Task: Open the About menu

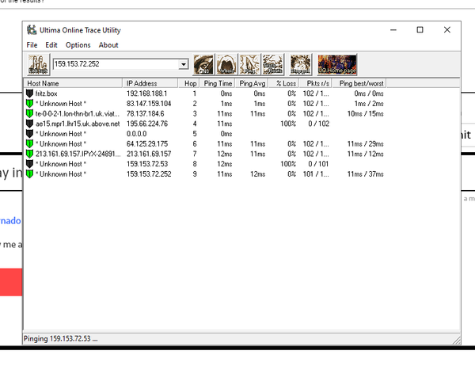Action: tap(108, 45)
